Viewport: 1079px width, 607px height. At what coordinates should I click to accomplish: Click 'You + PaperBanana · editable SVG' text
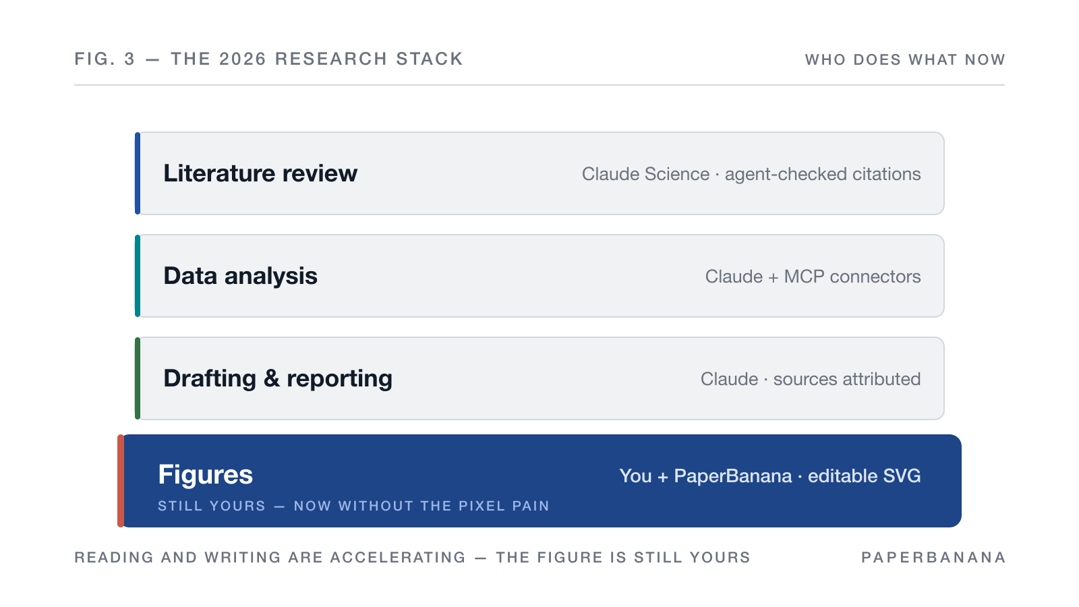coord(770,476)
